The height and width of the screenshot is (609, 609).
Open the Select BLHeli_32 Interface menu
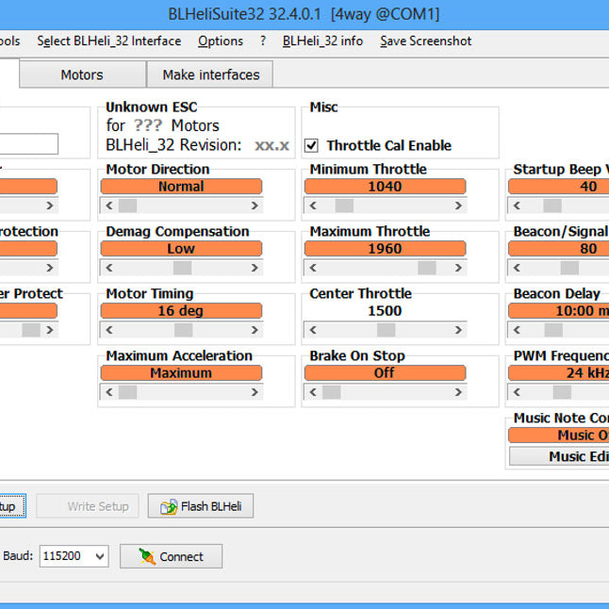[x=108, y=41]
